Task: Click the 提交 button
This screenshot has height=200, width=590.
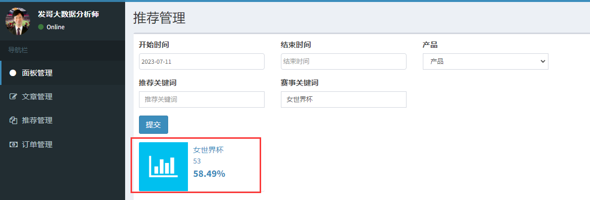Action: (153, 125)
